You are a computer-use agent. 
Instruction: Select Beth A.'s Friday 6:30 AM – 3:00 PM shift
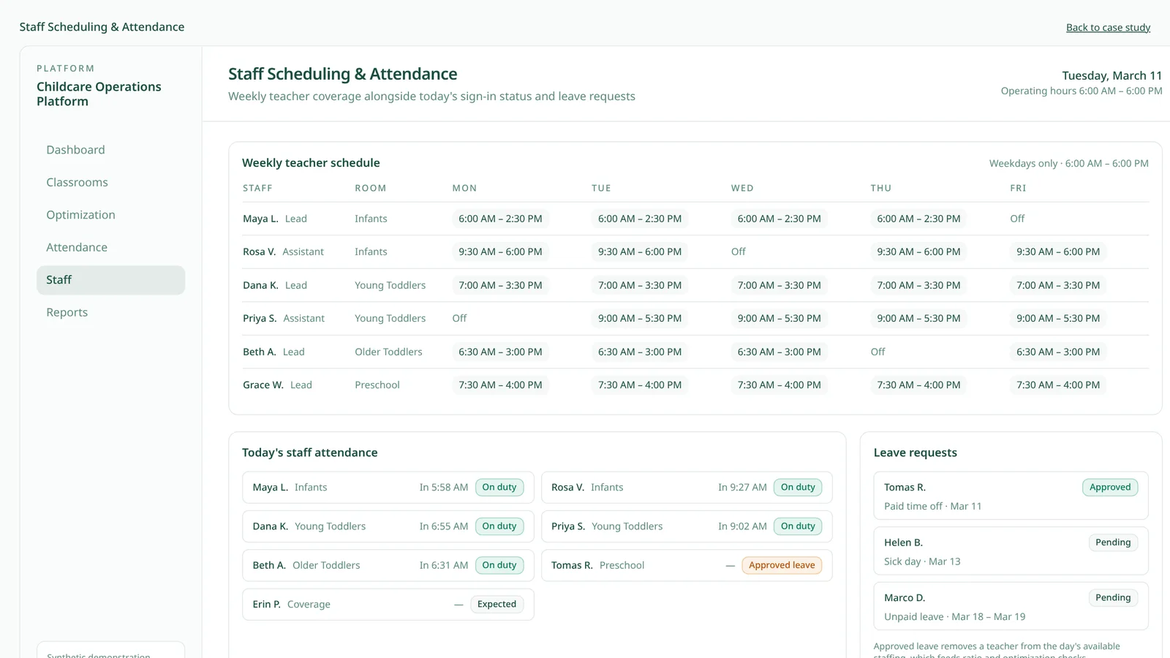click(1058, 352)
